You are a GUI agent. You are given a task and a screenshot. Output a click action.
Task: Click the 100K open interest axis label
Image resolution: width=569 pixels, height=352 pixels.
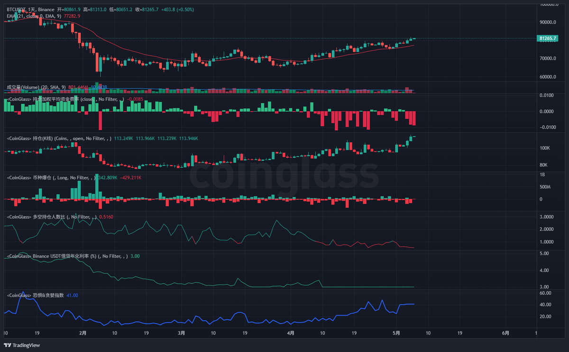click(x=545, y=148)
